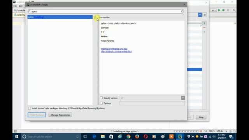This screenshot has width=249, height=140.
Task: Click the UTF-8 encoding indicator
Action: [x=220, y=131]
